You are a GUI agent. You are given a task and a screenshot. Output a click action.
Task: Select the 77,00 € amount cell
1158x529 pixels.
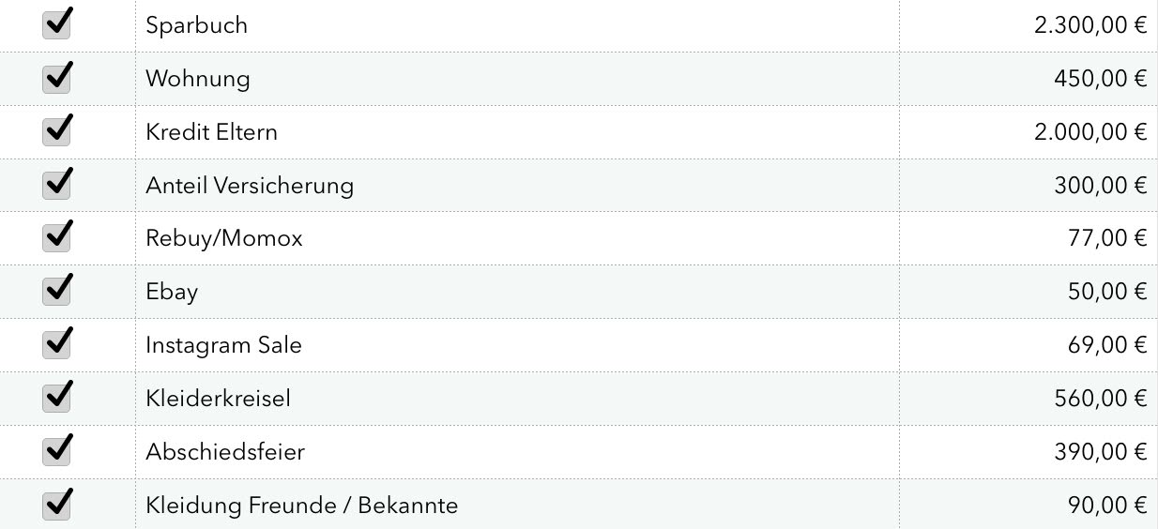pyautogui.click(x=1028, y=238)
